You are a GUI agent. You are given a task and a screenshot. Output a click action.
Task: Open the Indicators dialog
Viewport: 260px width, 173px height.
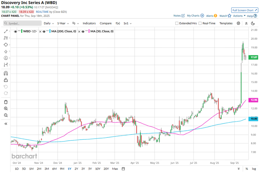[x=89, y=23]
